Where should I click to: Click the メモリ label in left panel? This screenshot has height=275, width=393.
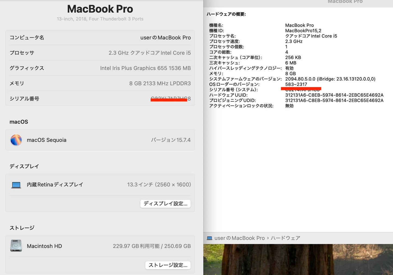coord(17,83)
